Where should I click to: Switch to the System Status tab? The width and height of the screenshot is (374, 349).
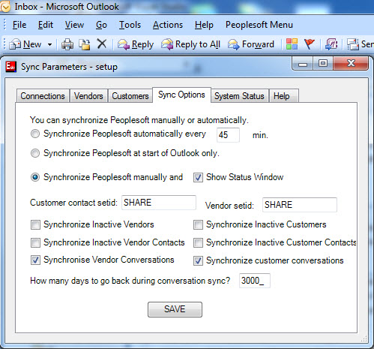point(239,96)
